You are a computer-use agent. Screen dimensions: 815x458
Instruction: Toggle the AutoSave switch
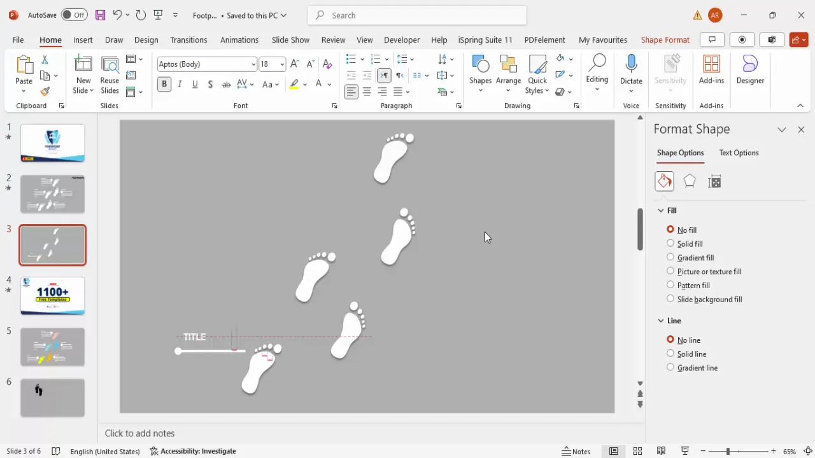(x=75, y=15)
